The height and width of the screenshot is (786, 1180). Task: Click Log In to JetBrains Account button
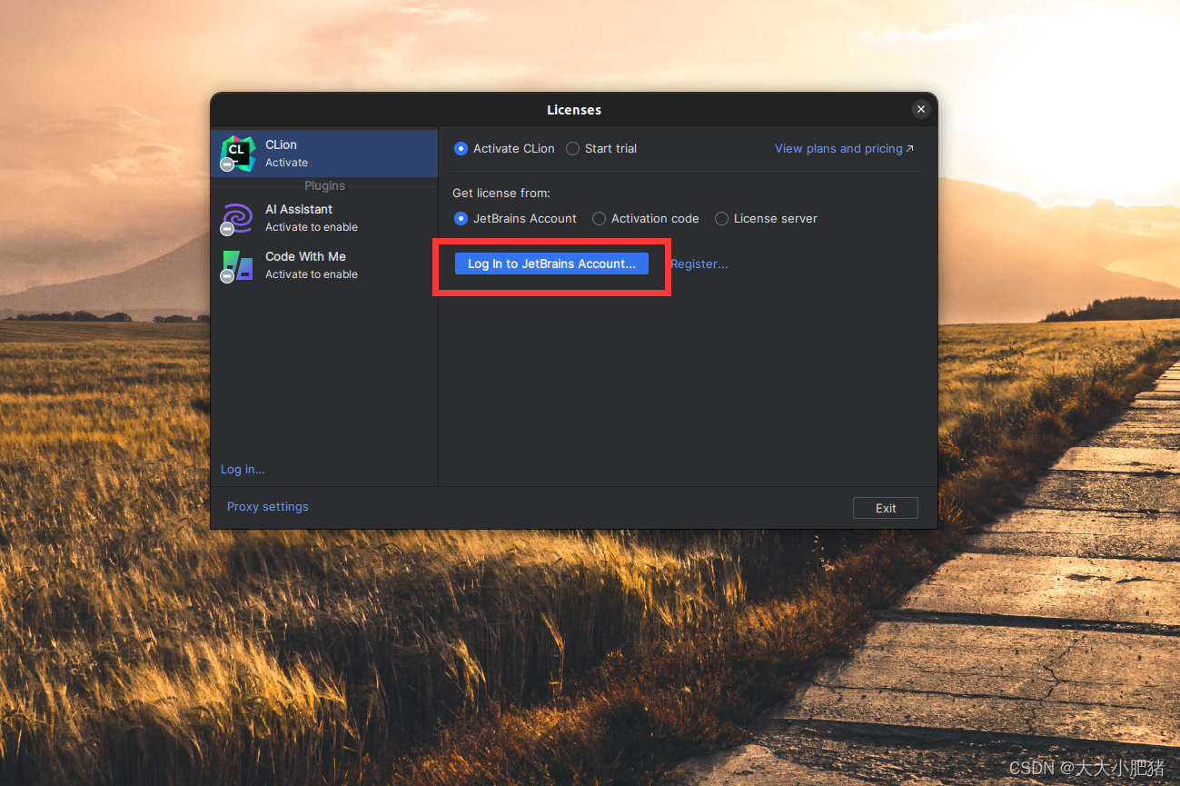pos(551,264)
